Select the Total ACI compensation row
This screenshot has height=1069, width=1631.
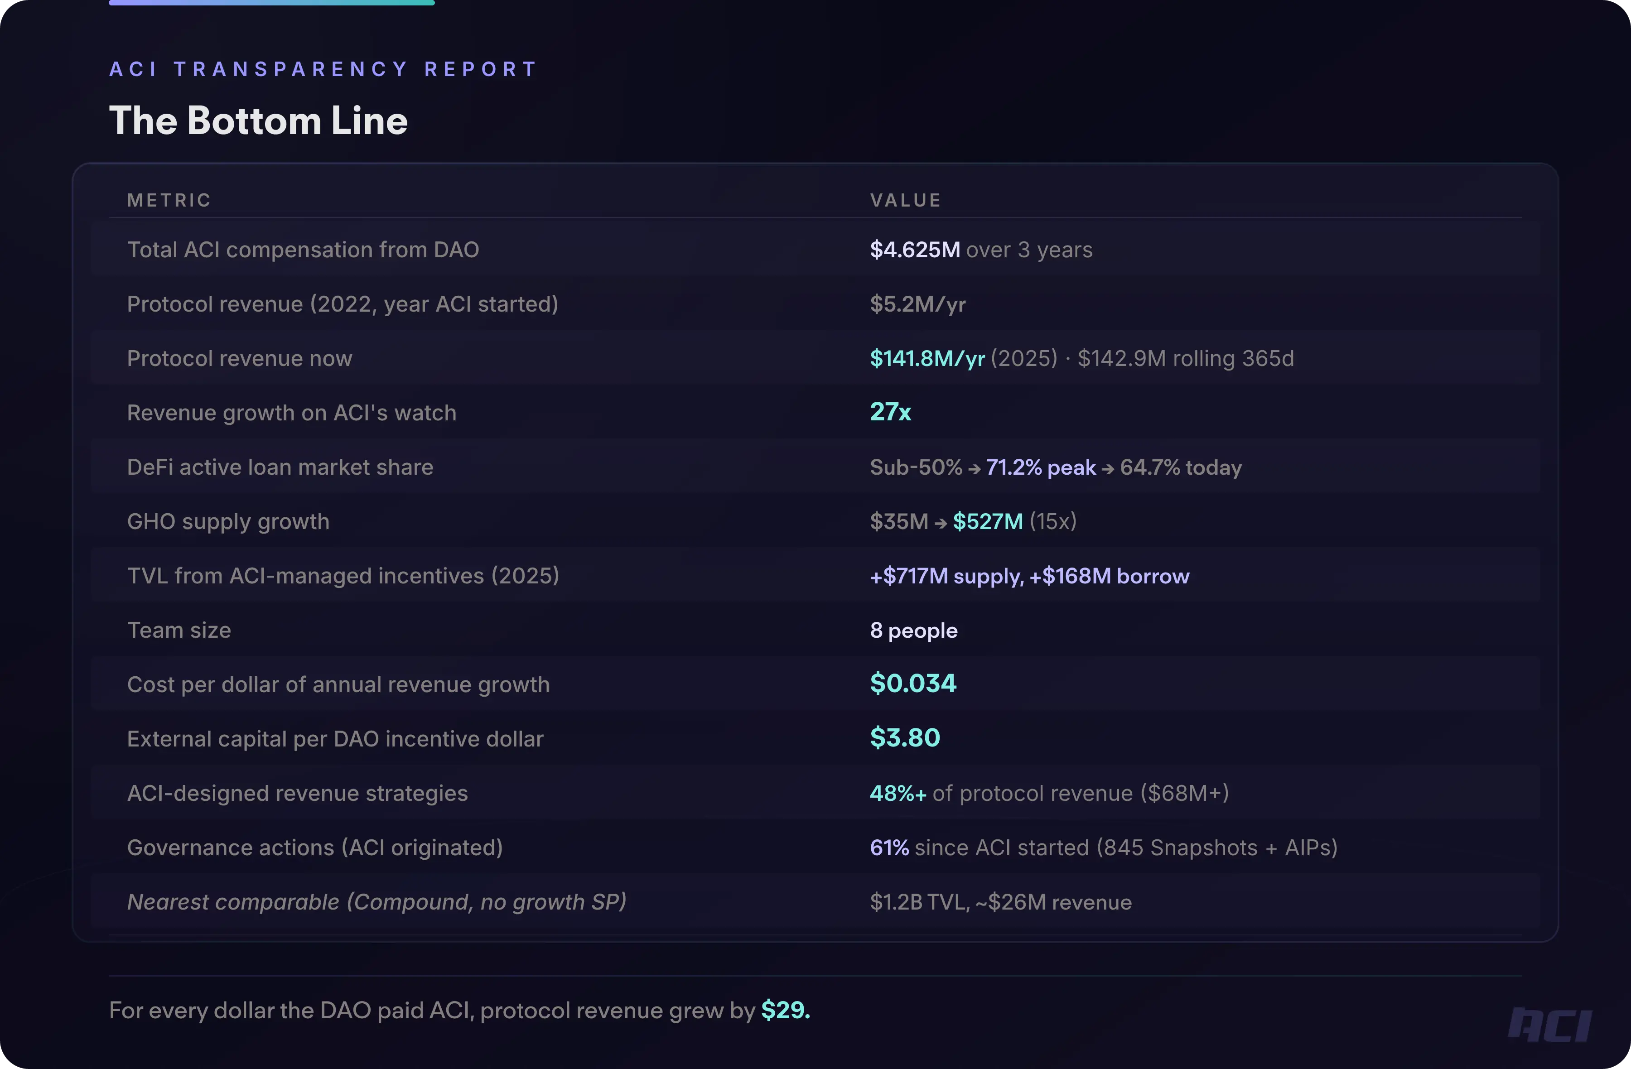[303, 250]
